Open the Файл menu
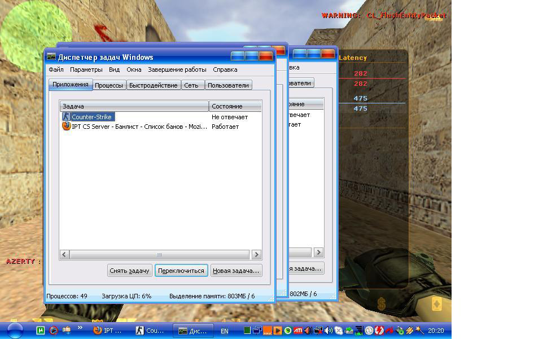The width and height of the screenshot is (556, 339). click(x=56, y=69)
